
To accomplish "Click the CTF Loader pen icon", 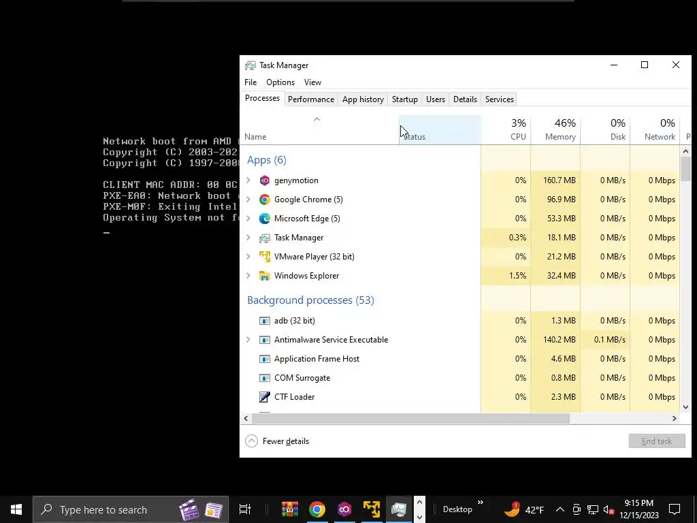I will (265, 397).
